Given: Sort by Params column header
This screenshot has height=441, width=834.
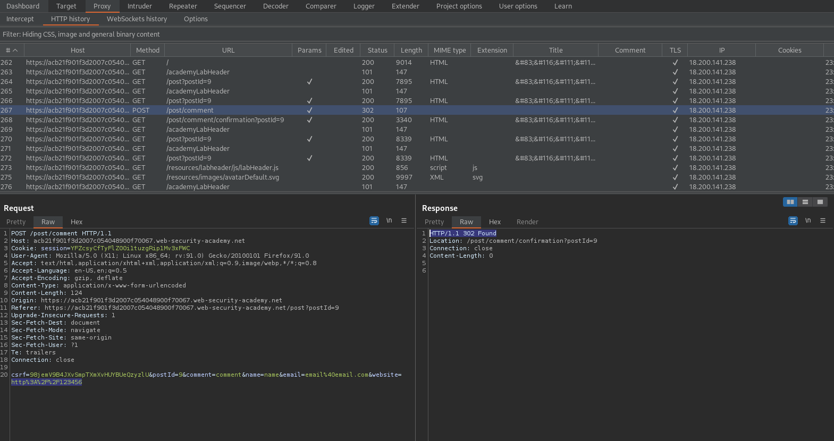Looking at the screenshot, I should (309, 50).
